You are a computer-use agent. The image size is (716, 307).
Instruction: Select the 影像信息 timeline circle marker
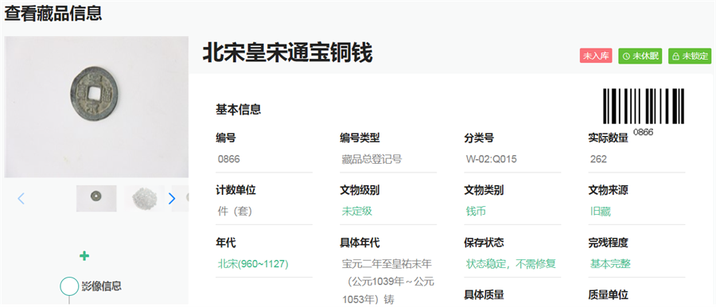click(69, 286)
